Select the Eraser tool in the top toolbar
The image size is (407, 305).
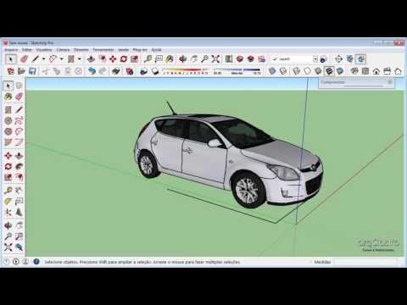click(24, 59)
